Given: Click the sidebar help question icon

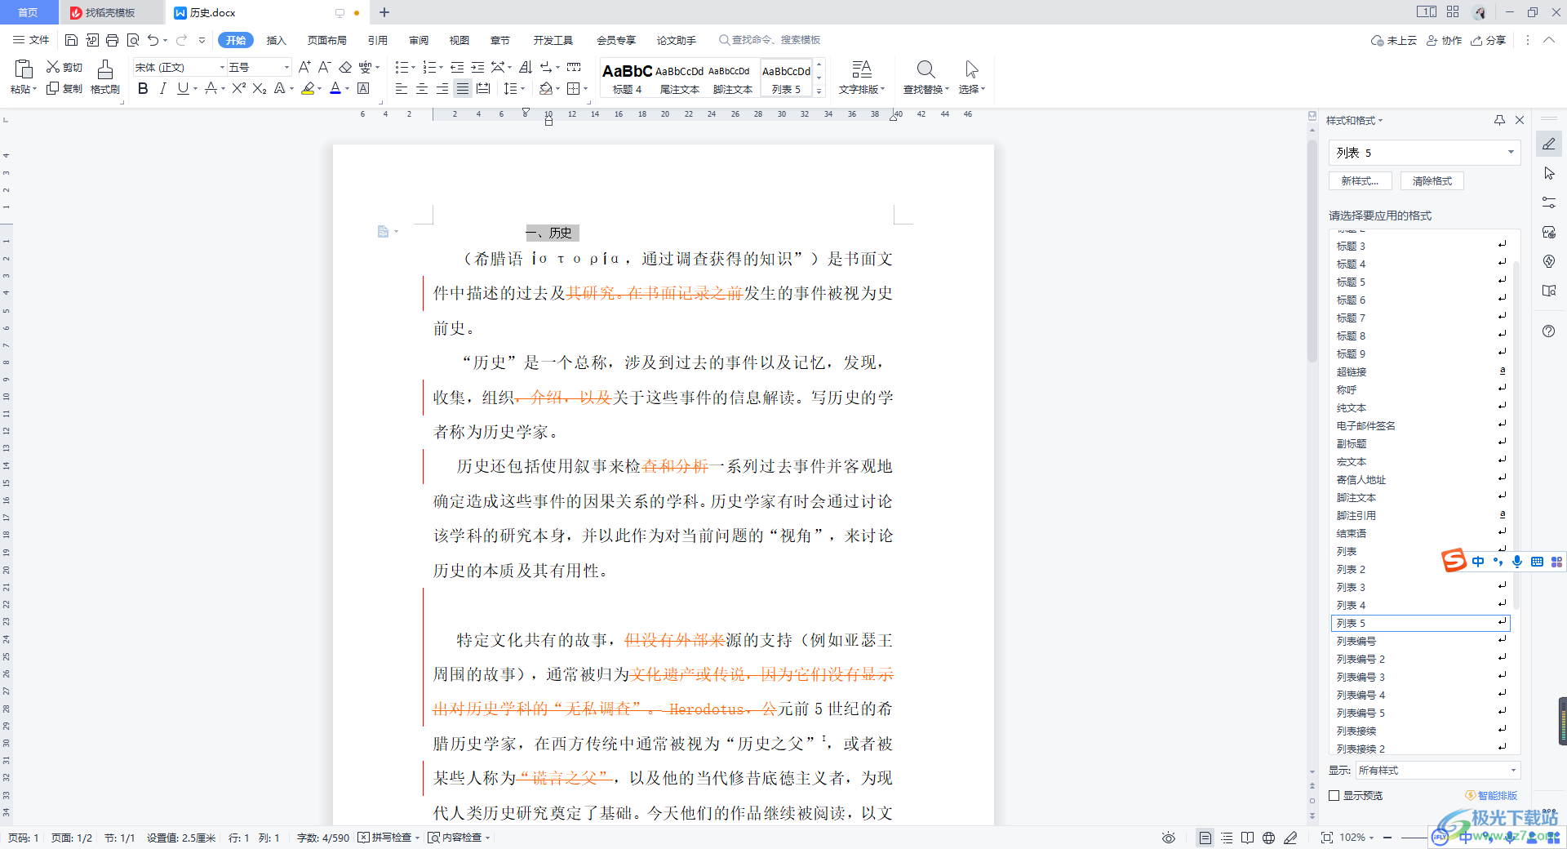Looking at the screenshot, I should [1549, 331].
